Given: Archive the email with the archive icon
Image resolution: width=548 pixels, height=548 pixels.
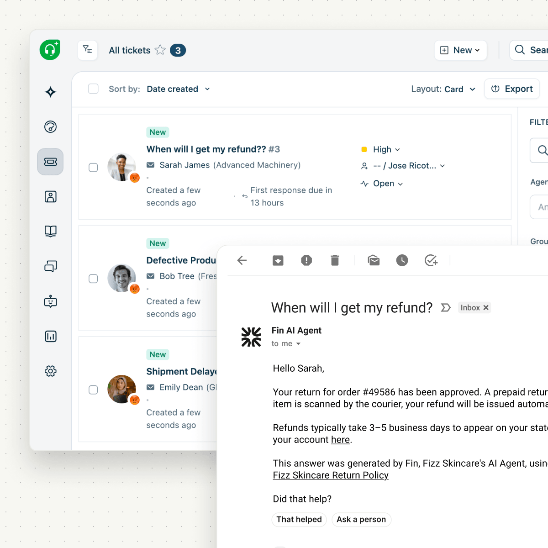Looking at the screenshot, I should pos(278,260).
